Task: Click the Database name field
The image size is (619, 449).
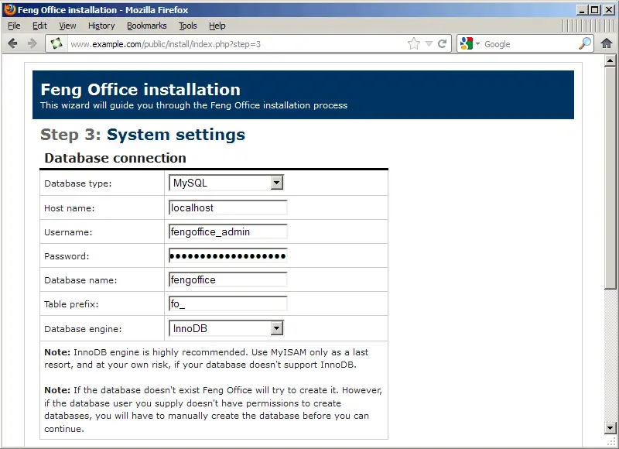Action: (227, 280)
